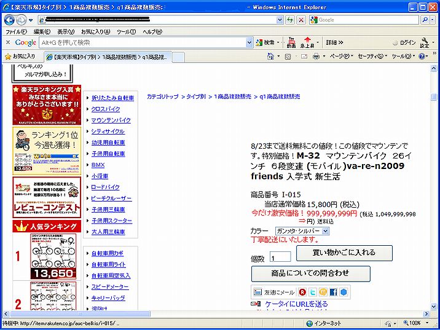This screenshot has width=440, height=330.
Task: Go back with the browser Back arrow
Action: coord(9,20)
